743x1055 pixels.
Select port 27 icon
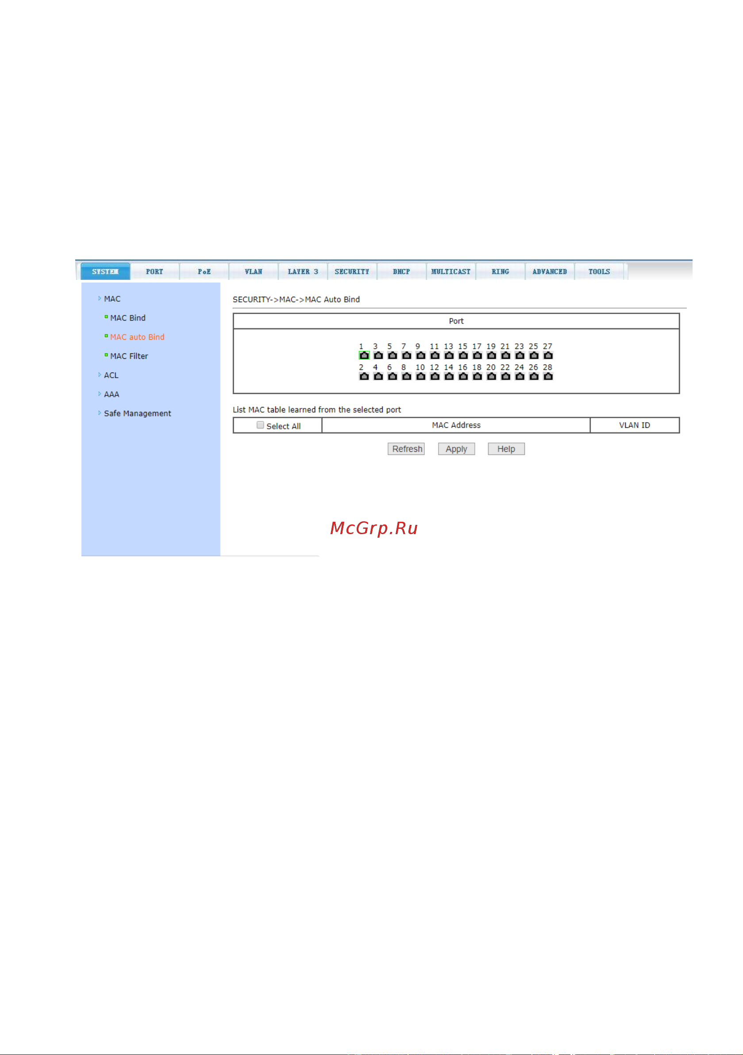pos(548,355)
